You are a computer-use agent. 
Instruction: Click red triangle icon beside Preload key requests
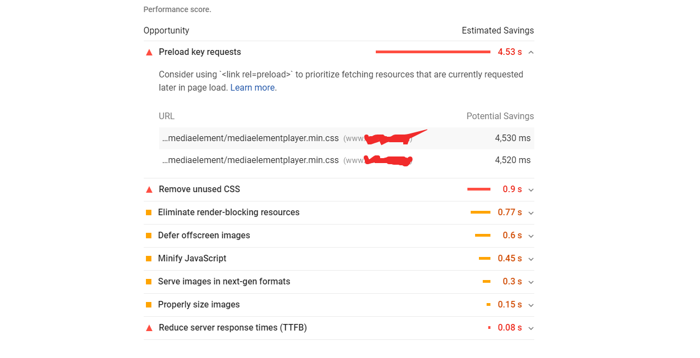click(149, 52)
